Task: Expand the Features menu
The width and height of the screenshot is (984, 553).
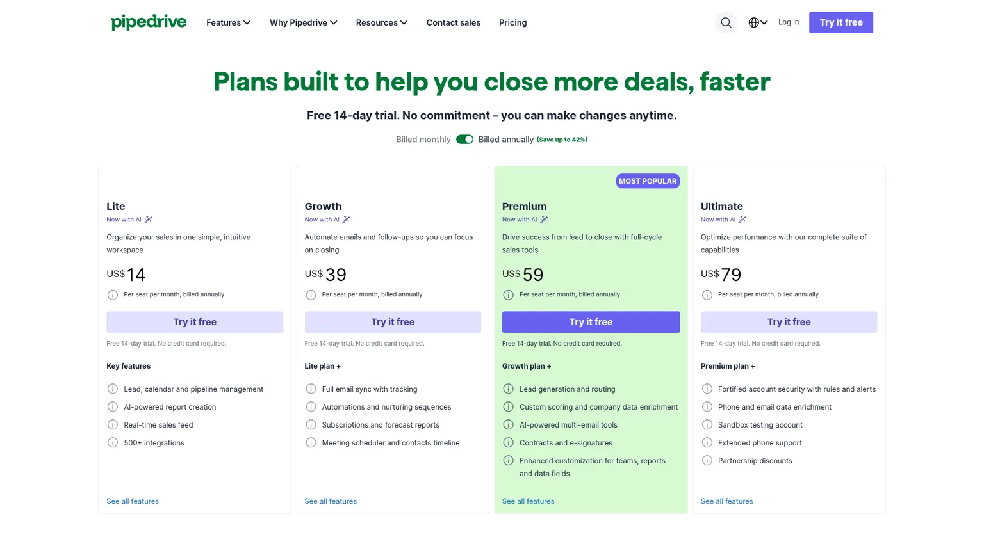Action: [x=229, y=22]
